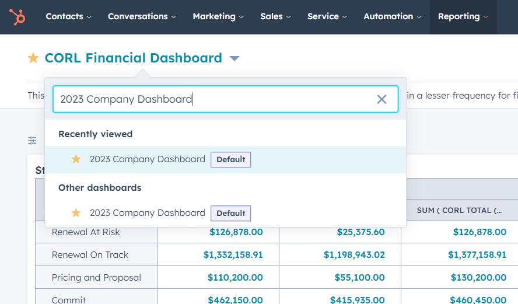Click the HubSpot sprocket logo

coord(17,17)
